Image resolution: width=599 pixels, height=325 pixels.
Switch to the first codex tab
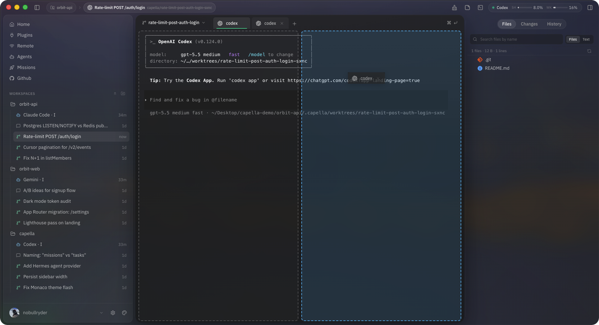coord(232,23)
